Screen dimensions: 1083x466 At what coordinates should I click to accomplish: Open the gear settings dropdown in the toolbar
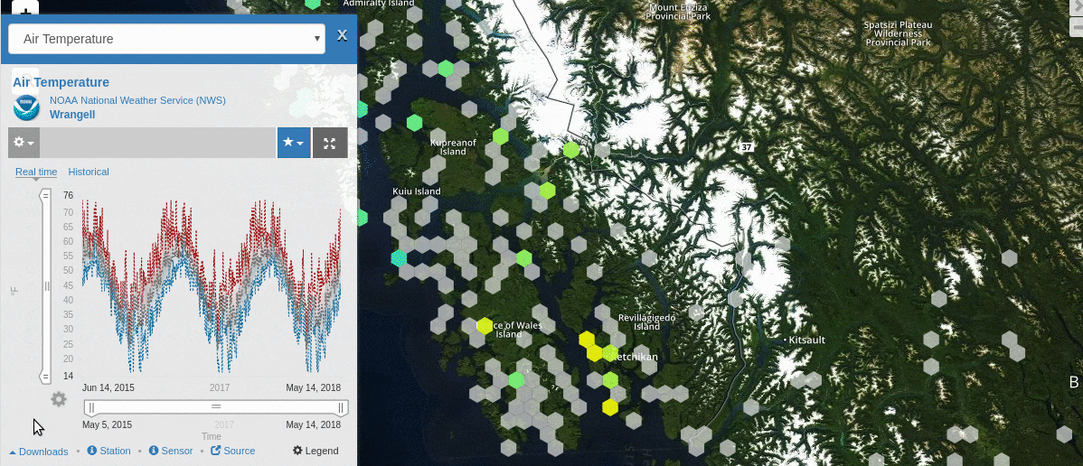pos(24,143)
